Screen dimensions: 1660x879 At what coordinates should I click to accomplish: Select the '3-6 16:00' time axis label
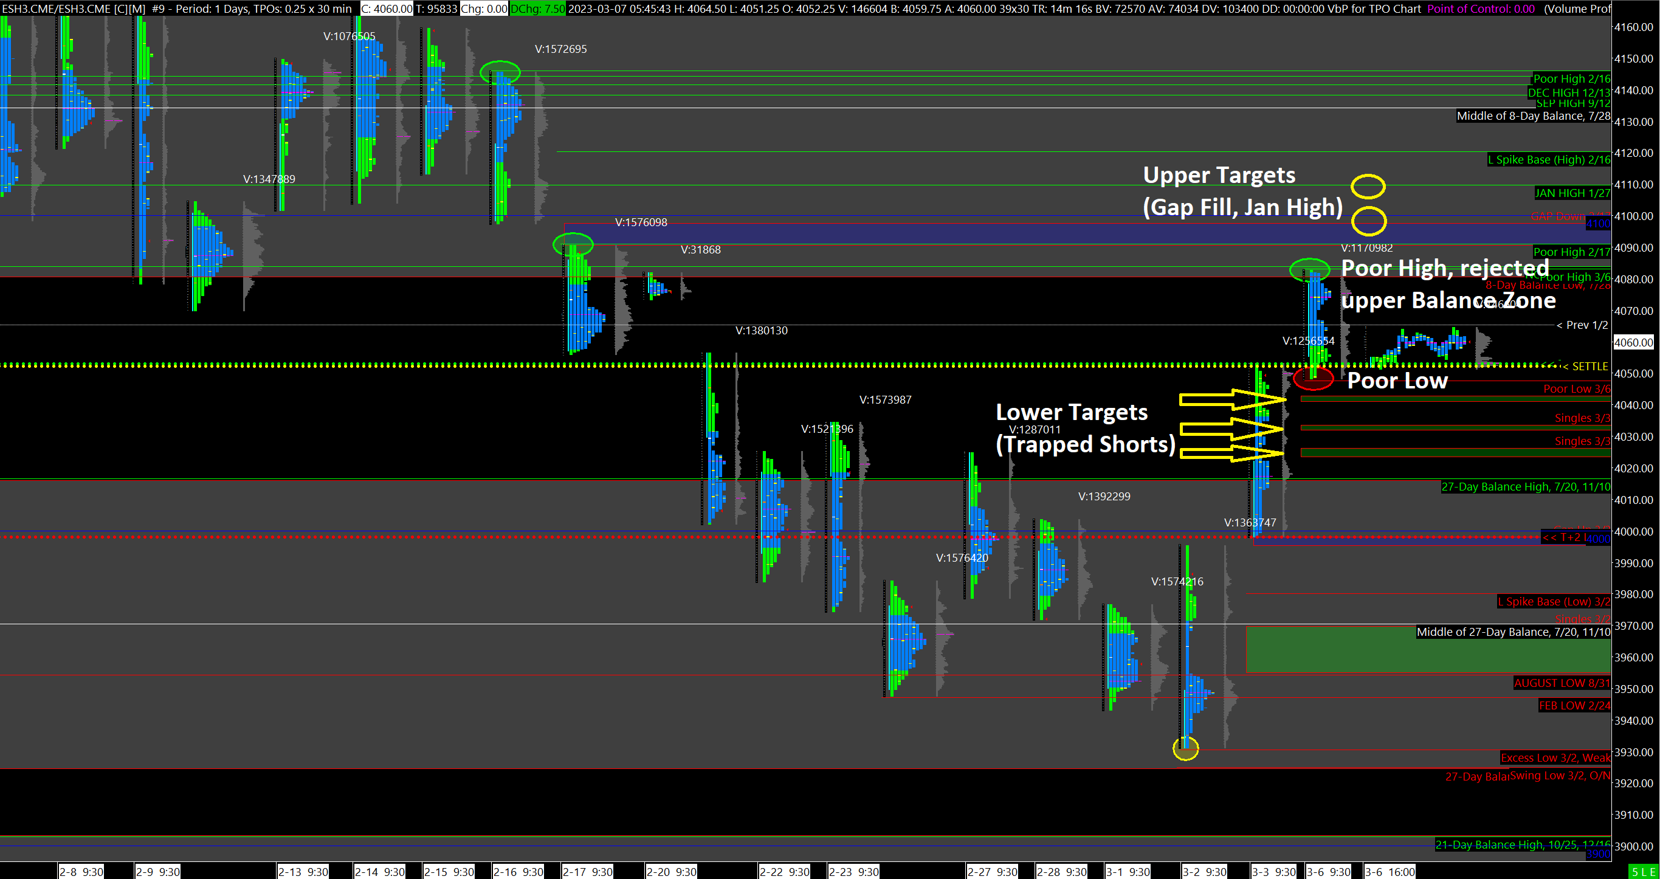coord(1390,872)
